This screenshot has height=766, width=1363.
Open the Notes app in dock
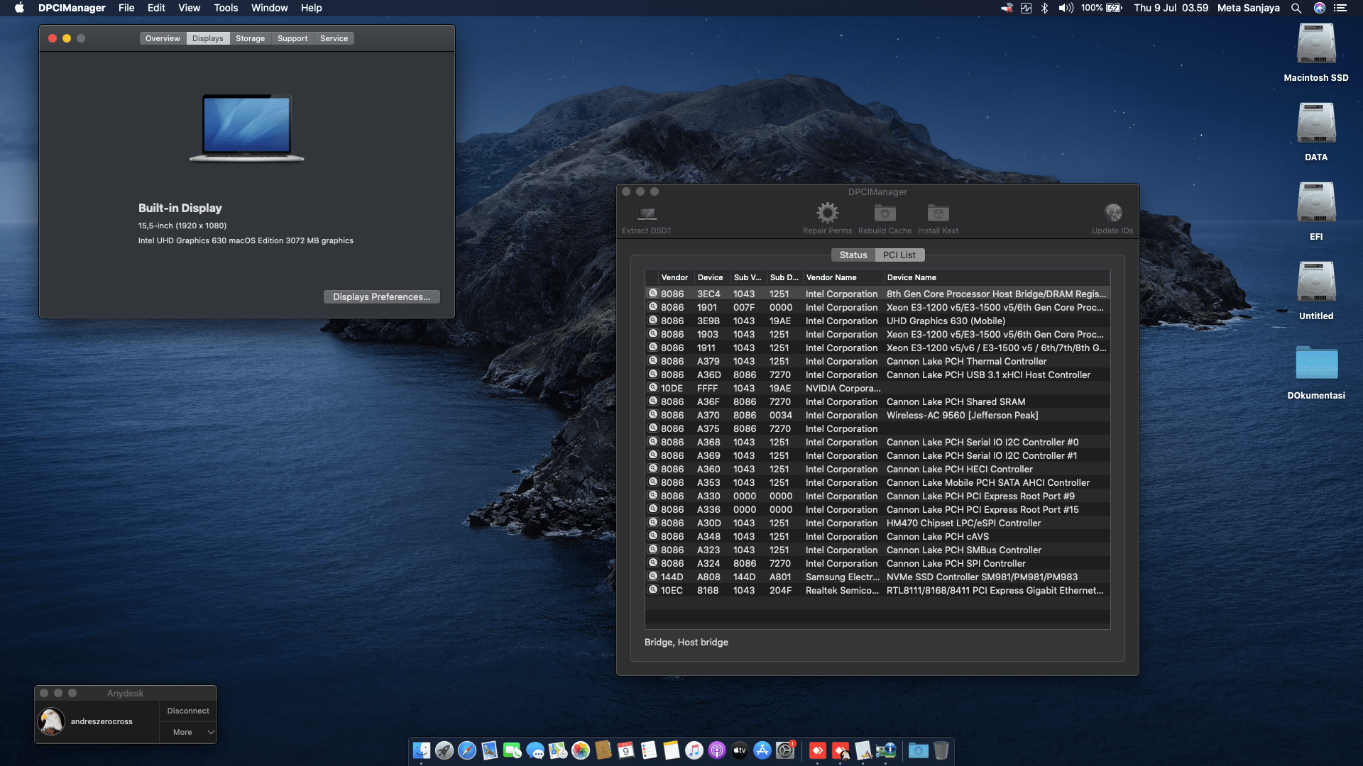[672, 750]
